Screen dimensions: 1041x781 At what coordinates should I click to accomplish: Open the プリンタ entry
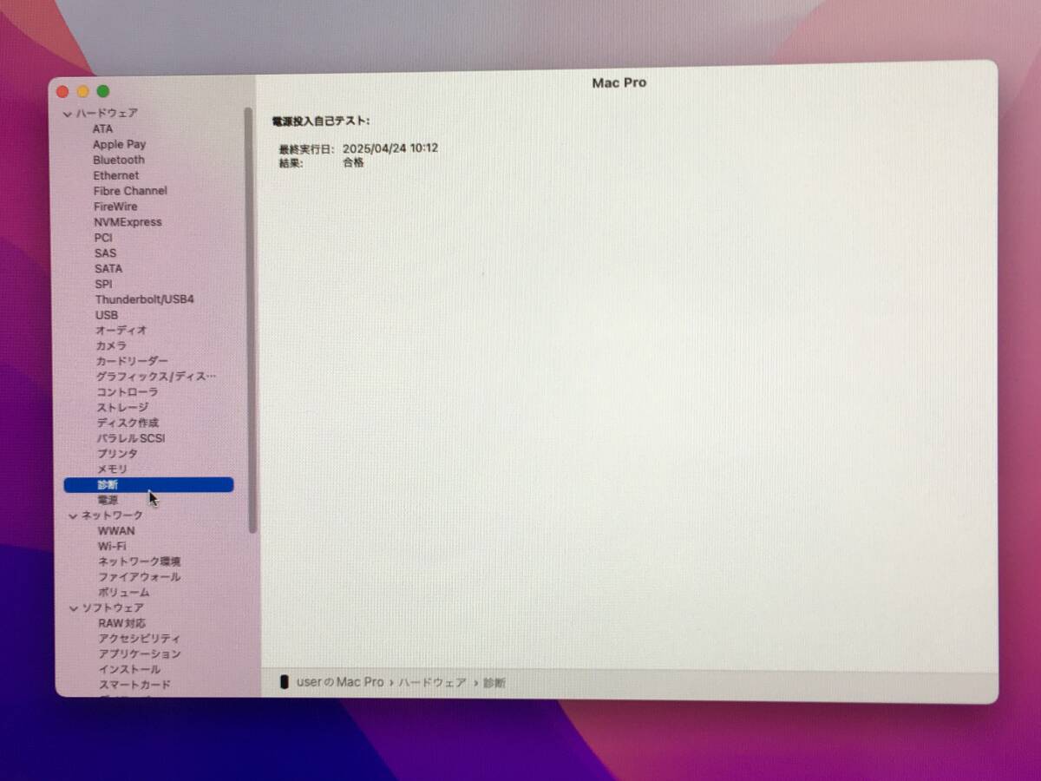point(116,454)
